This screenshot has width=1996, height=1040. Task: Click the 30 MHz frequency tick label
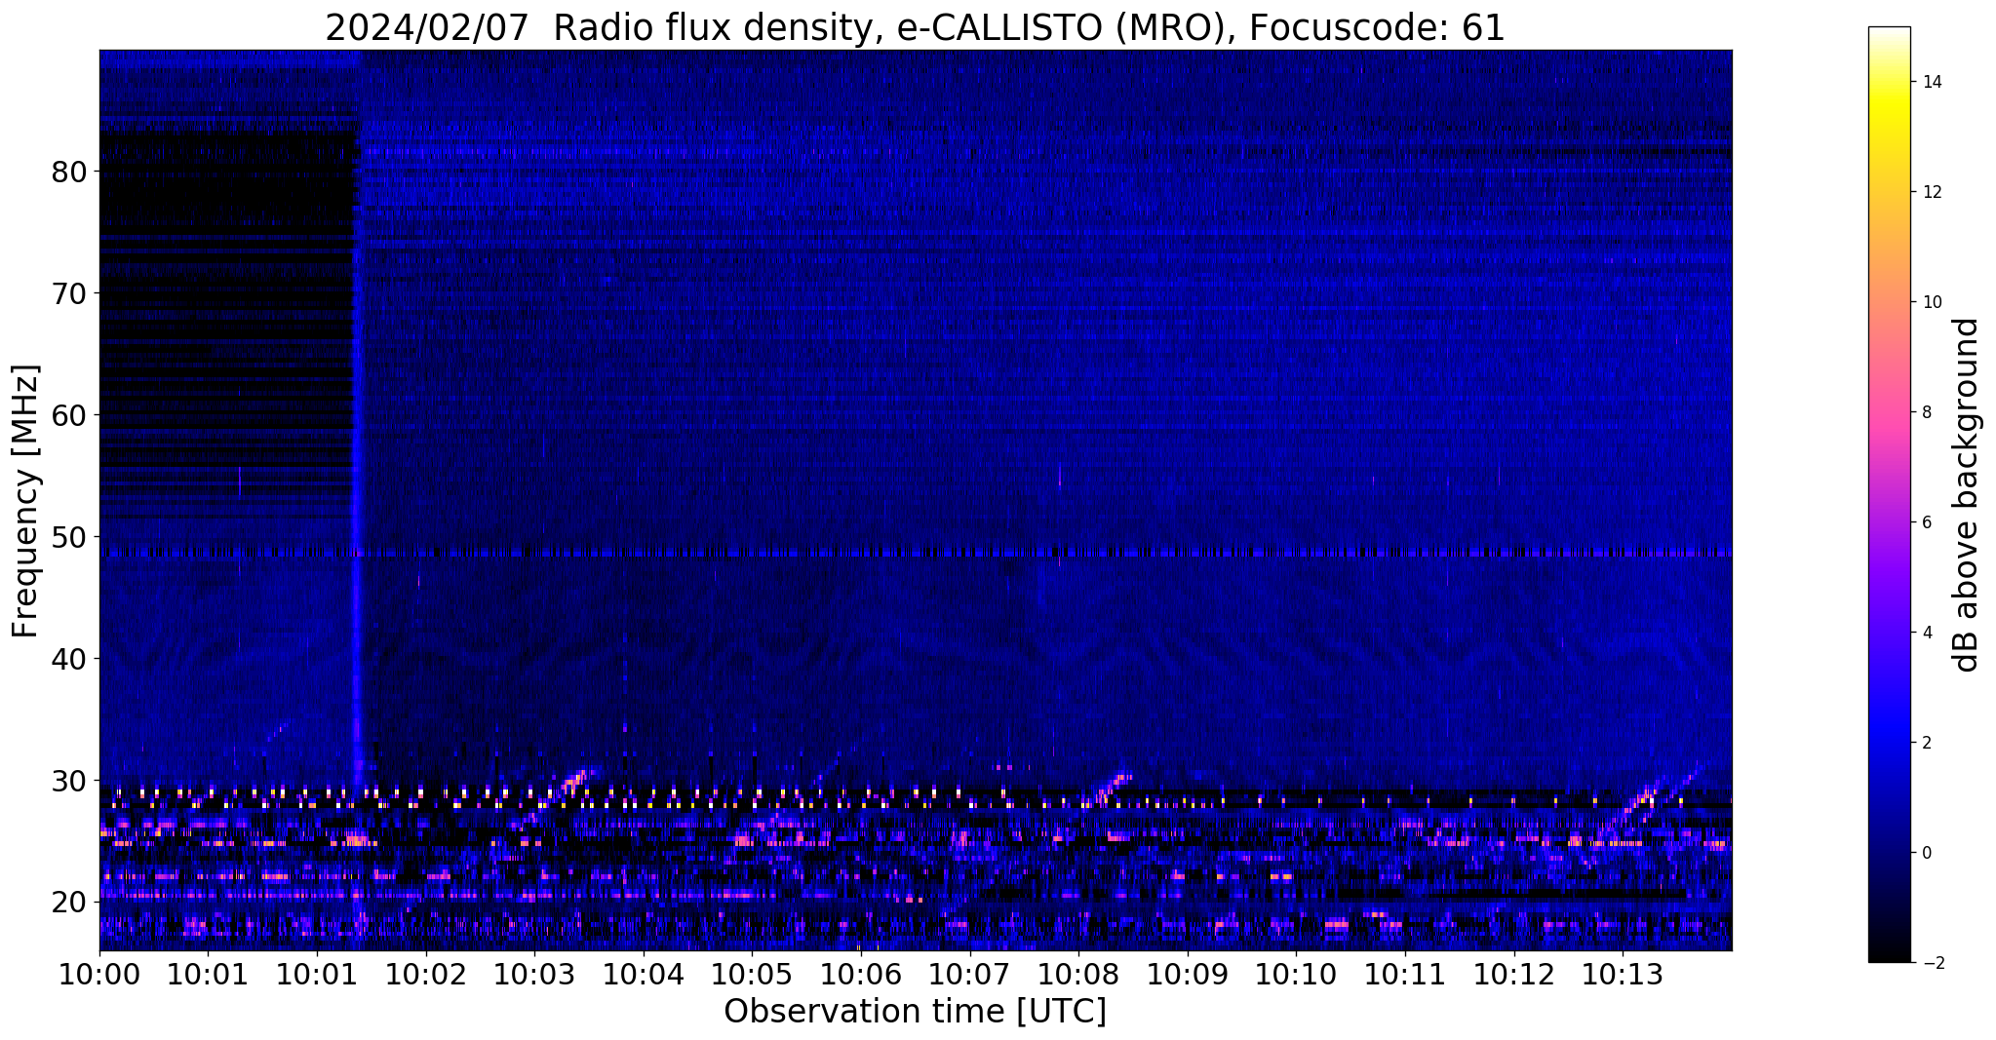coord(69,781)
